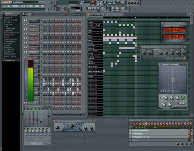This screenshot has width=194, height=151.
Task: Click the playlist position marker triangle
Action: [135, 17]
